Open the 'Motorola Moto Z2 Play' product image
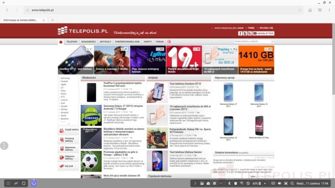The height and width of the screenshot is (188, 335). coord(259,126)
